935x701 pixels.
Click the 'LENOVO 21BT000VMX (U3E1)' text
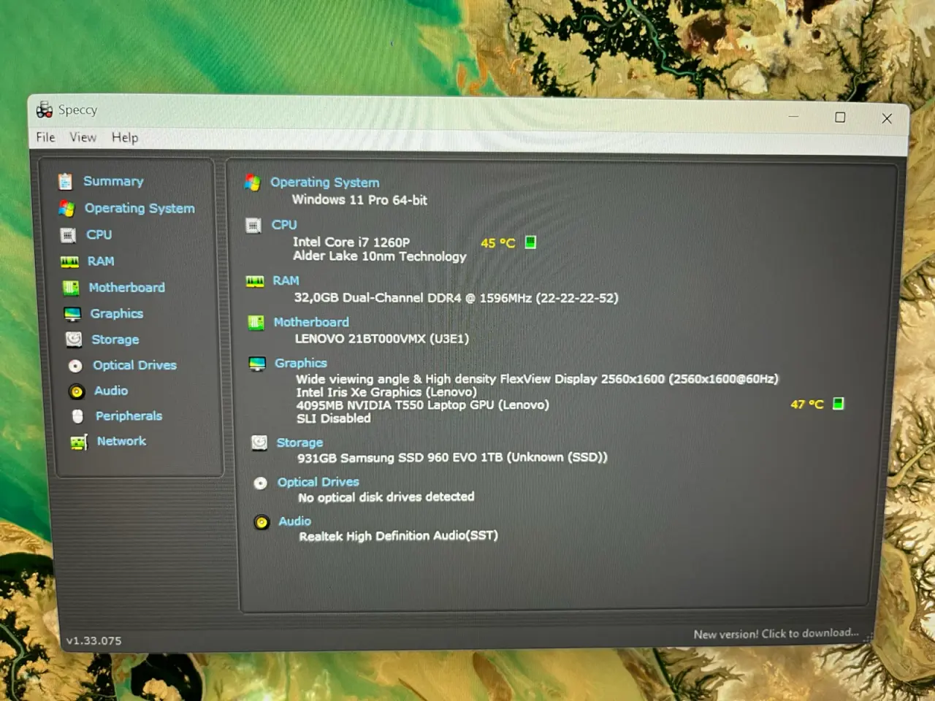(x=381, y=339)
